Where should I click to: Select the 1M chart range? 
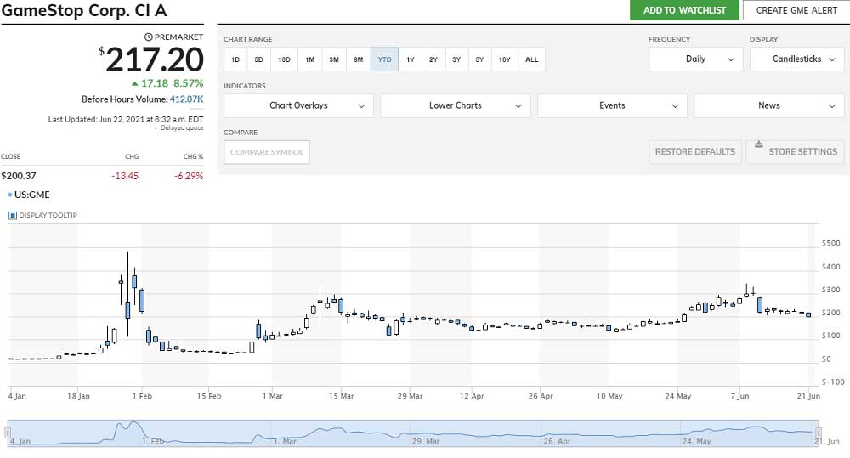(309, 59)
